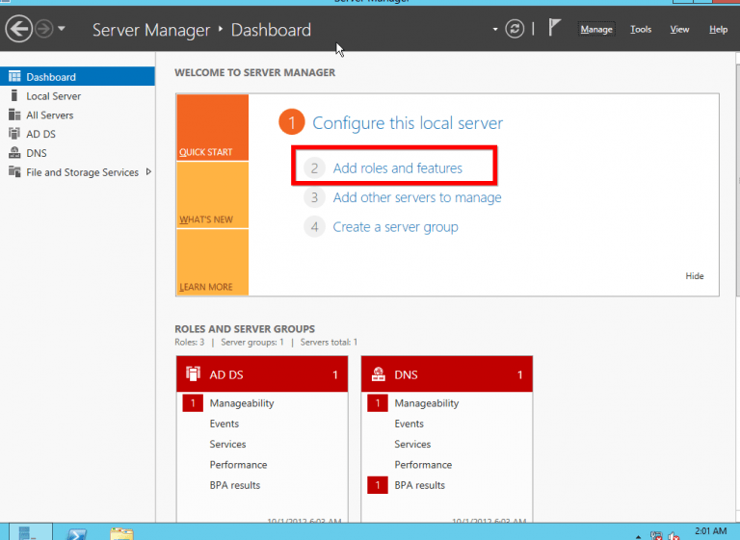Open Performance in the AD DS tile
The image size is (740, 540).
point(238,465)
